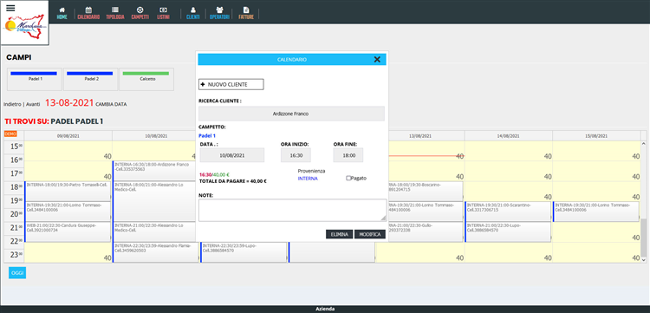The height and width of the screenshot is (313, 650).
Task: Click Avanti to go to next week
Action: (x=33, y=104)
